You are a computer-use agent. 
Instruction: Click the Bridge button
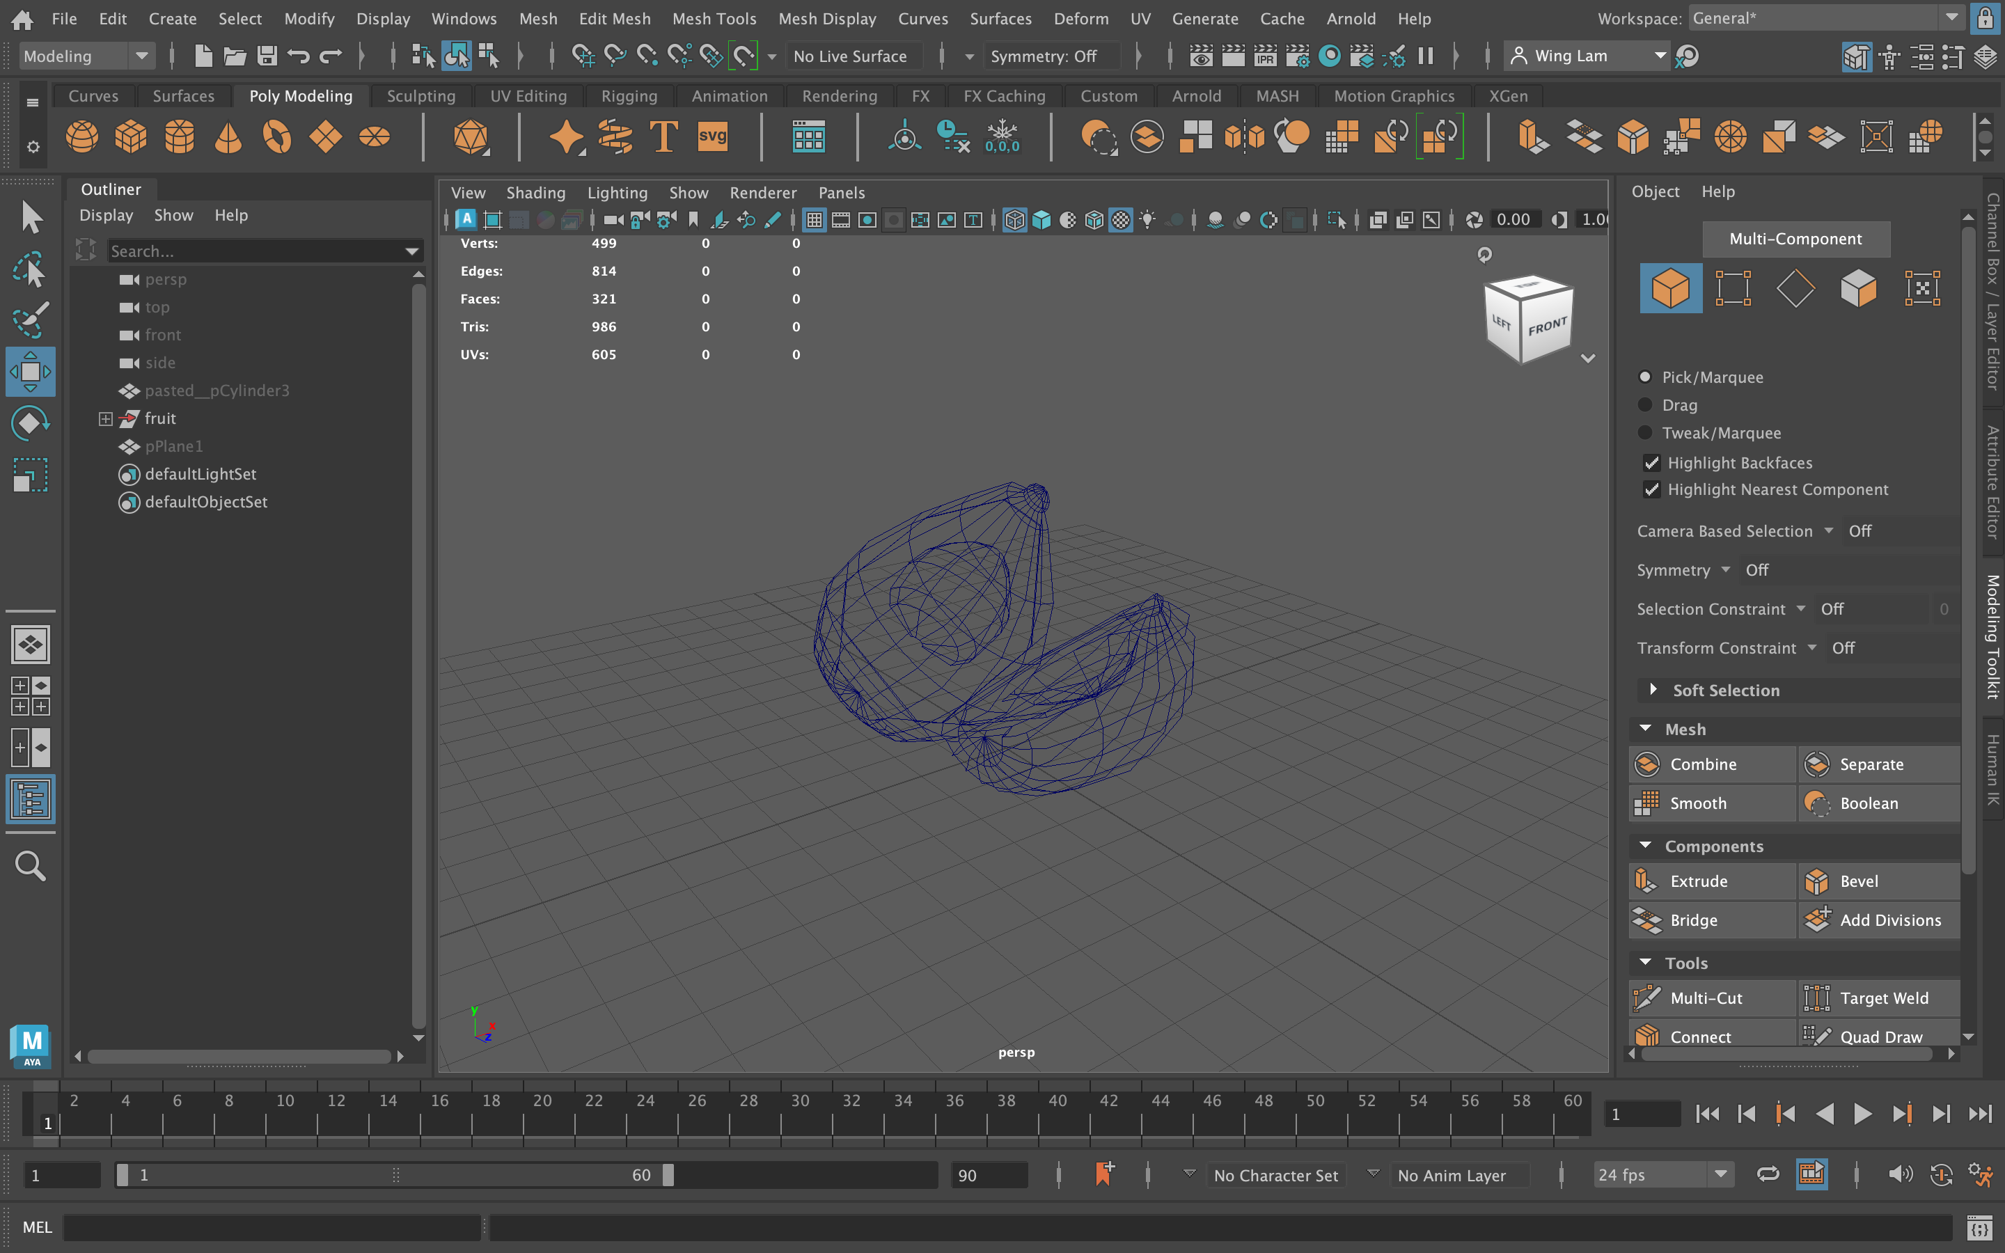1712,920
